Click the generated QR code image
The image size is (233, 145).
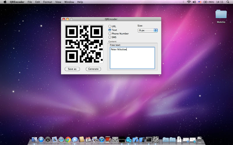tap(84, 44)
